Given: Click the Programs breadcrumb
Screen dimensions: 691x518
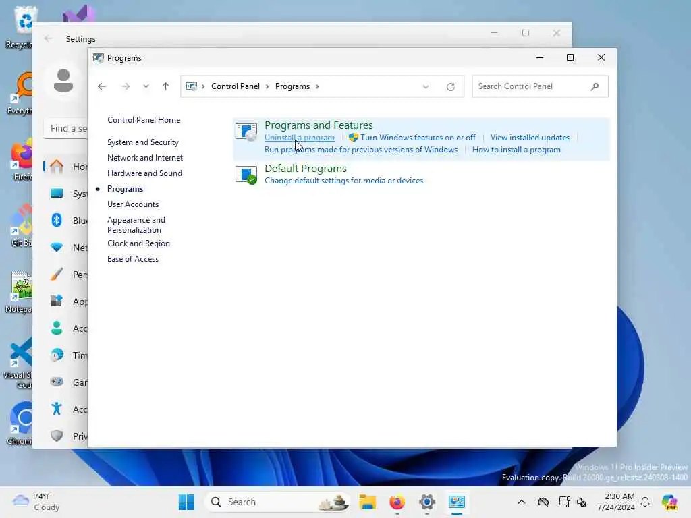Looking at the screenshot, I should 292,86.
